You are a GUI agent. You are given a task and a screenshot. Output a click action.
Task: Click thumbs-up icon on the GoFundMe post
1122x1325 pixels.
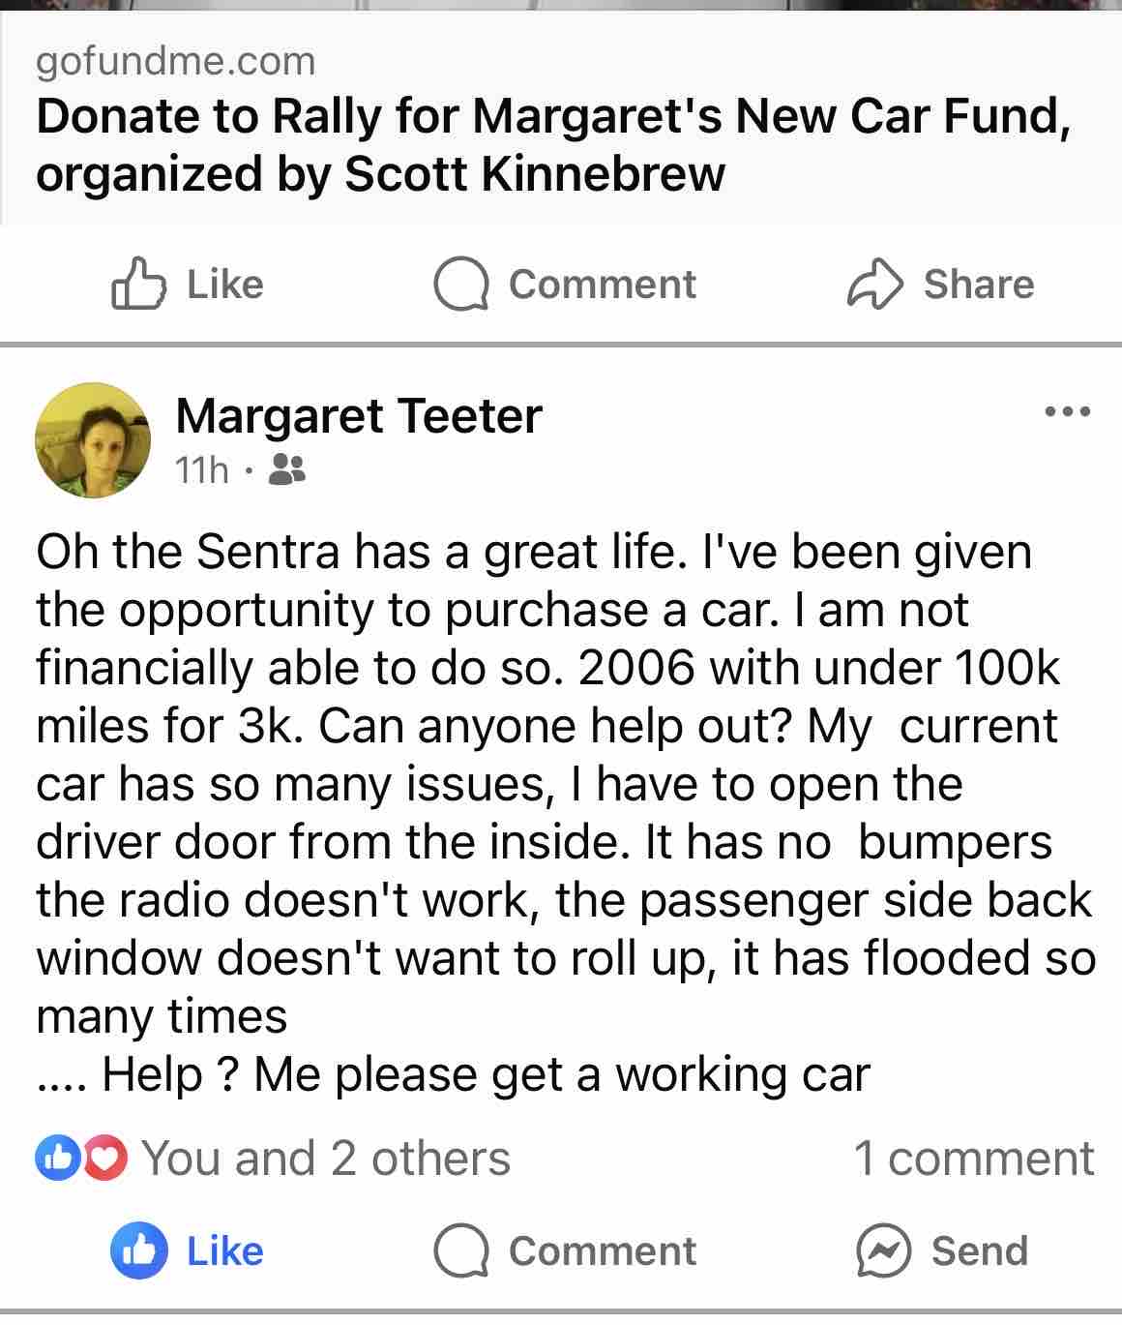click(x=139, y=284)
